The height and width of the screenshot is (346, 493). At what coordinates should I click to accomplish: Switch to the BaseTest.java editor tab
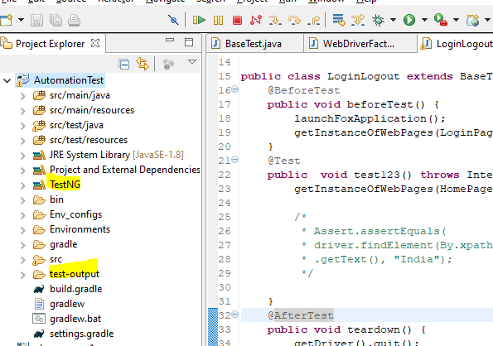coord(254,44)
